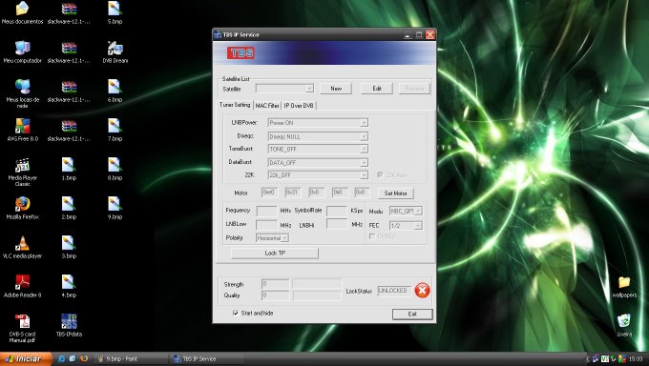Click the Strength value field
This screenshot has height=366, width=649.
[275, 284]
